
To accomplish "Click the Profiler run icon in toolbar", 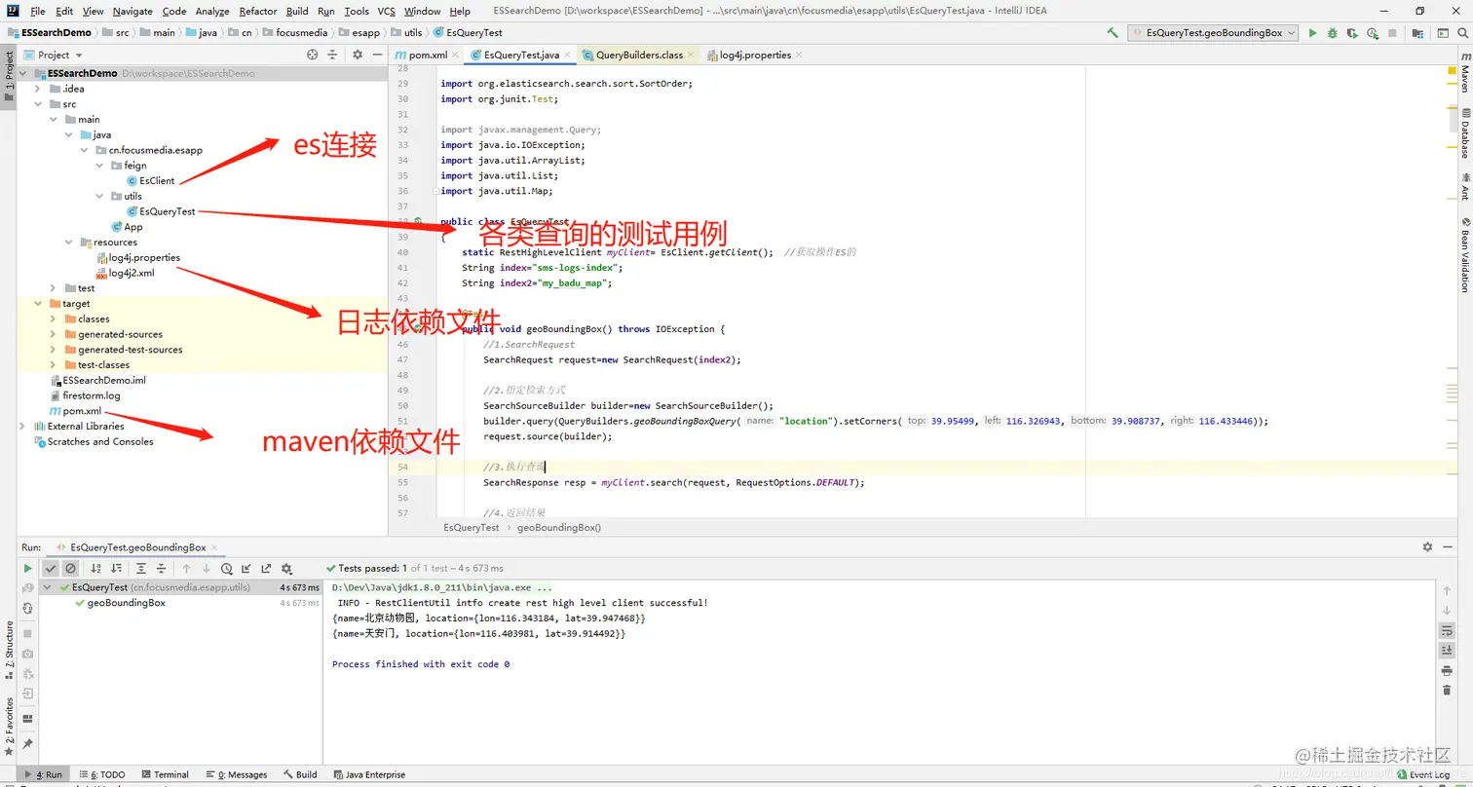I will tap(1372, 32).
